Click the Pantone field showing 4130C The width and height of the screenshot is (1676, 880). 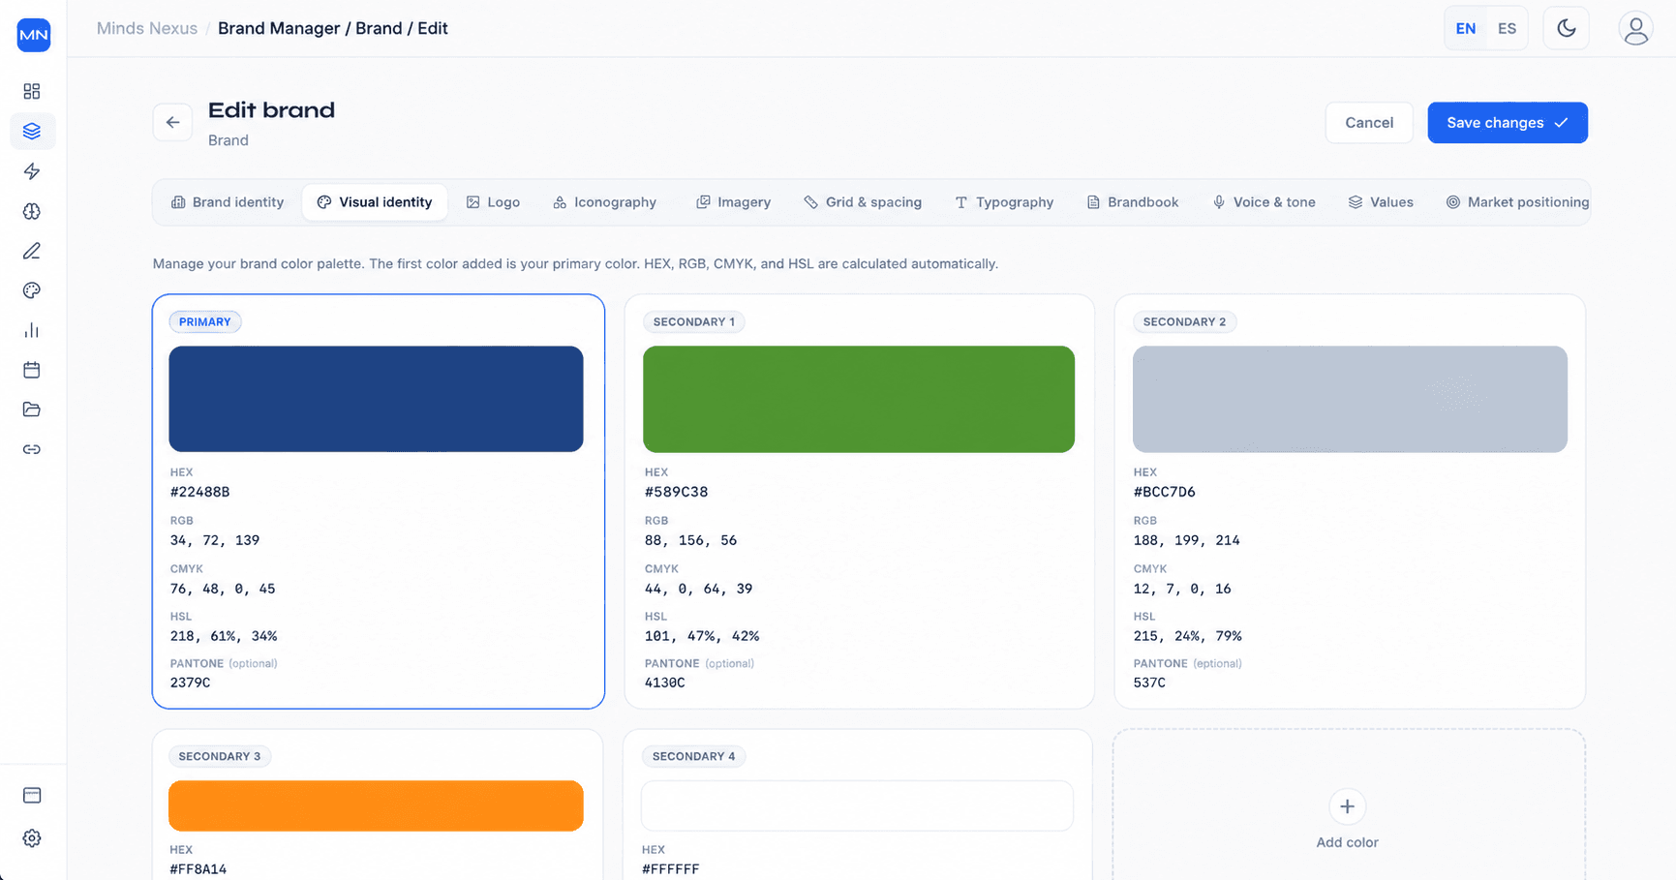(x=665, y=683)
